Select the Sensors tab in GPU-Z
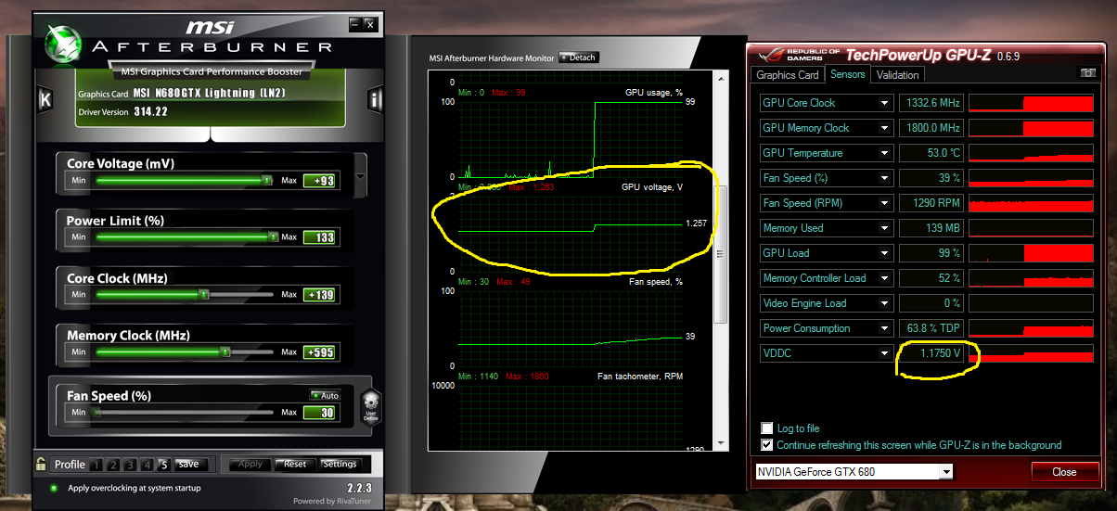1117x511 pixels. point(847,74)
